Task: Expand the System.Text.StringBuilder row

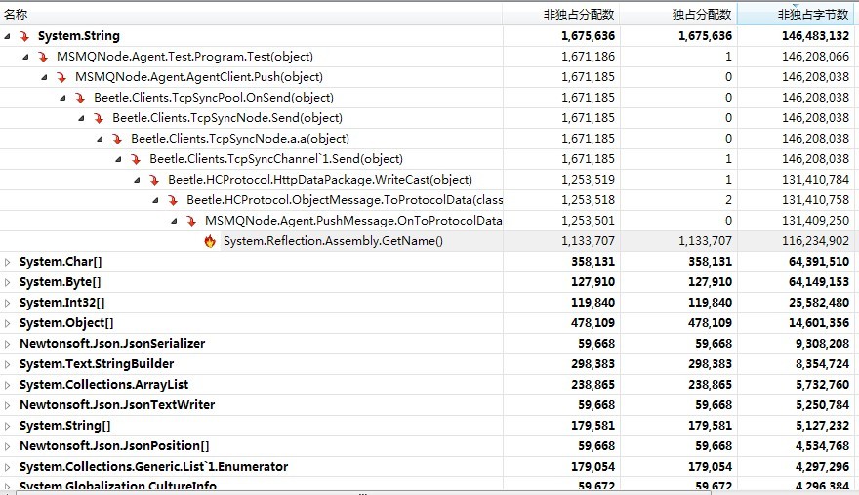Action: click(x=7, y=364)
